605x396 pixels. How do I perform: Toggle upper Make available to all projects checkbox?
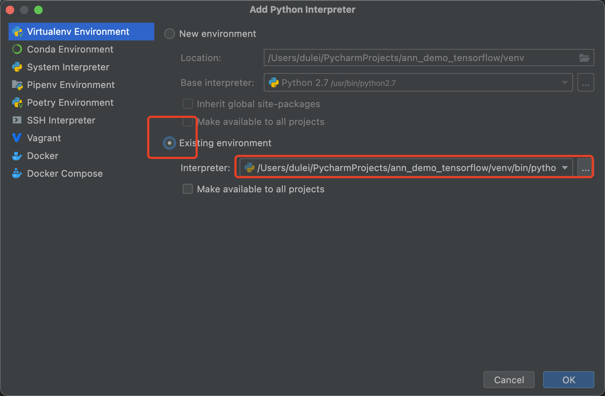pyautogui.click(x=188, y=122)
